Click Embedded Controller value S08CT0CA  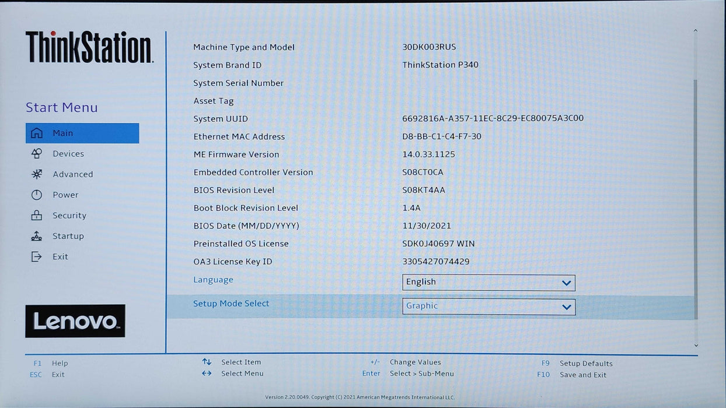(x=423, y=173)
